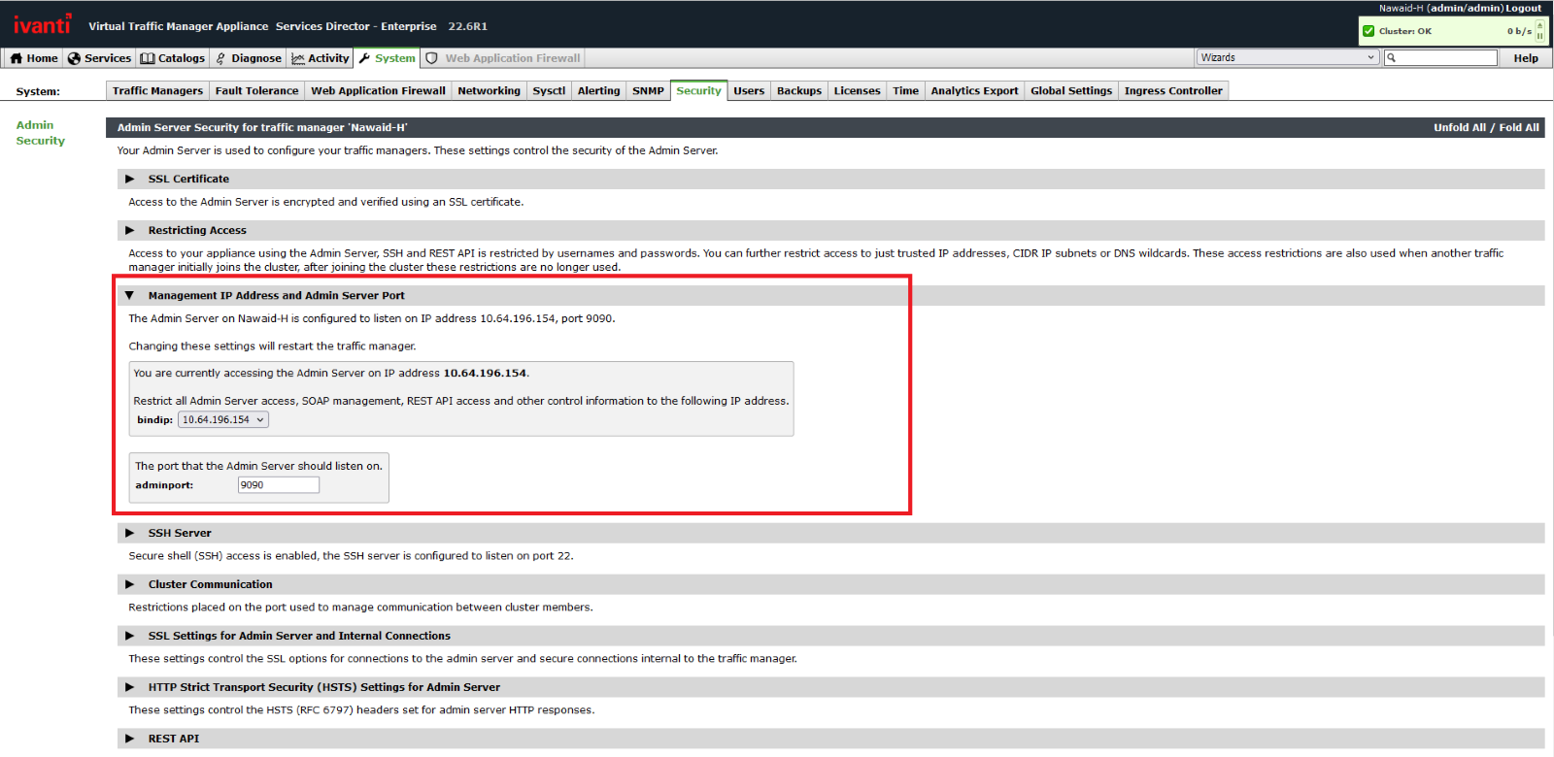The height and width of the screenshot is (757, 1554).
Task: Click the ivanti logo
Action: [x=42, y=24]
